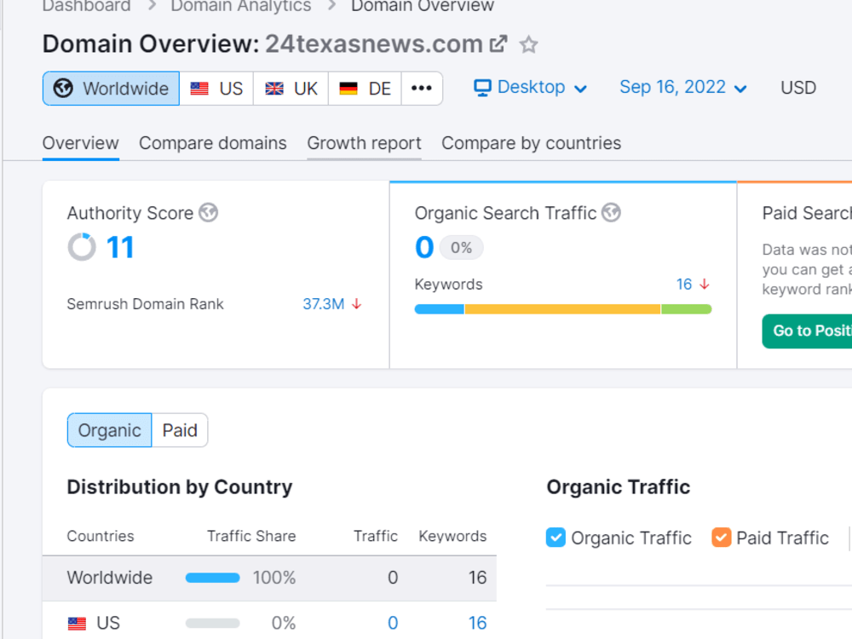Uncheck the Paid Traffic checkbox
Image resolution: width=852 pixels, height=639 pixels.
pyautogui.click(x=721, y=538)
